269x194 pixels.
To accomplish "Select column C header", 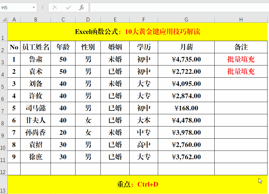I will point(63,19).
